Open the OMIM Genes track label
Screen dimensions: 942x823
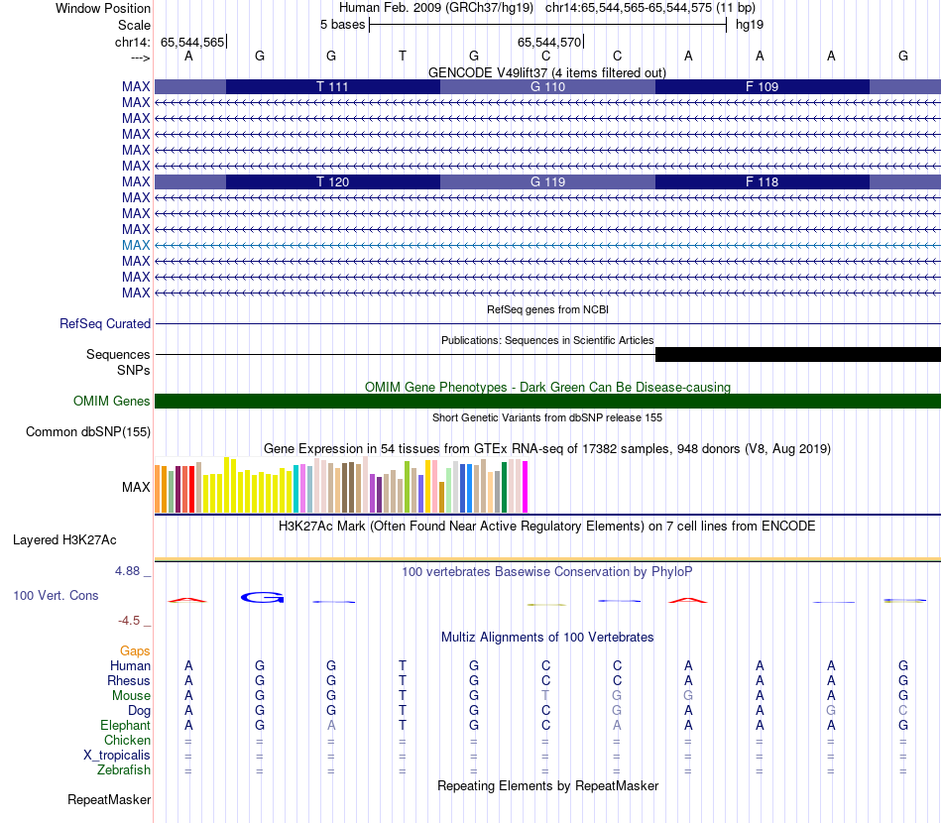coord(111,401)
